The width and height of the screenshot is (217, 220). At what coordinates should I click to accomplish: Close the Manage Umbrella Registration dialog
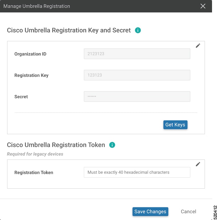tap(203, 6)
